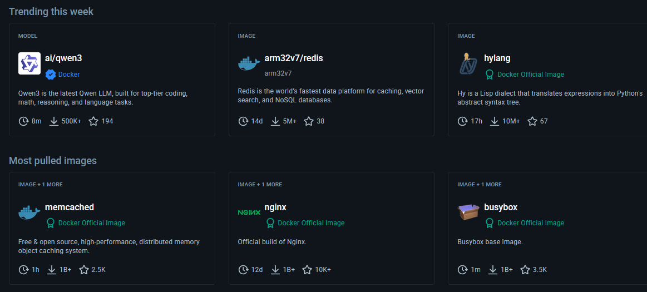Click the IMAGE label on arm32v7/redis card
The width and height of the screenshot is (647, 292).
[x=247, y=36]
